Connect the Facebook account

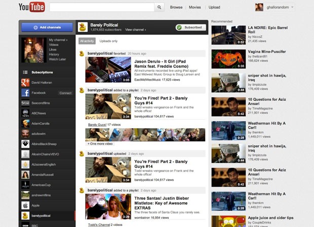click(65, 93)
